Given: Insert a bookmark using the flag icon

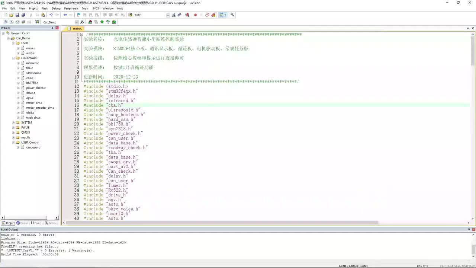Looking at the screenshot, I should point(78,15).
